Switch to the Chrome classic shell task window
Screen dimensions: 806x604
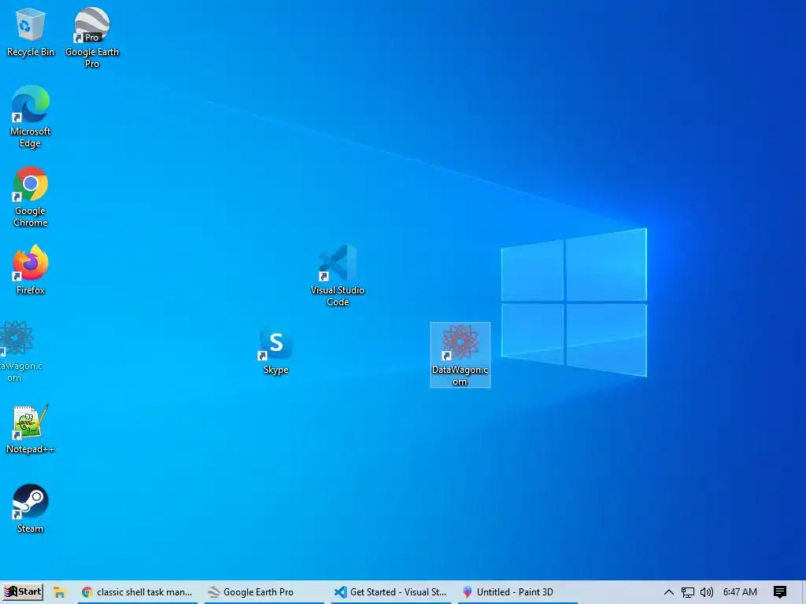(x=138, y=592)
